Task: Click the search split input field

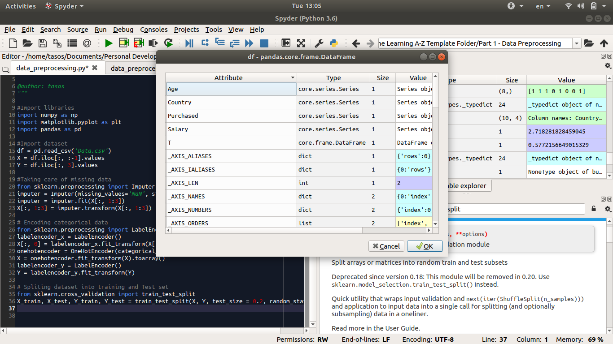Action: click(516, 209)
